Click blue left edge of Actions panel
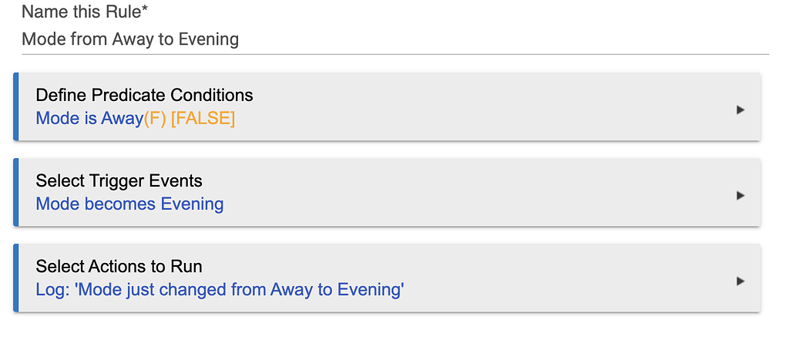The height and width of the screenshot is (347, 789). click(x=15, y=278)
